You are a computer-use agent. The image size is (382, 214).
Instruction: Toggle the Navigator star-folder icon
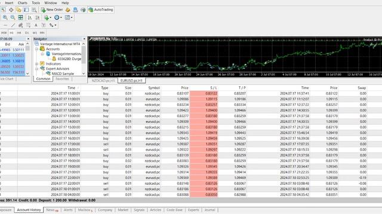point(19,10)
